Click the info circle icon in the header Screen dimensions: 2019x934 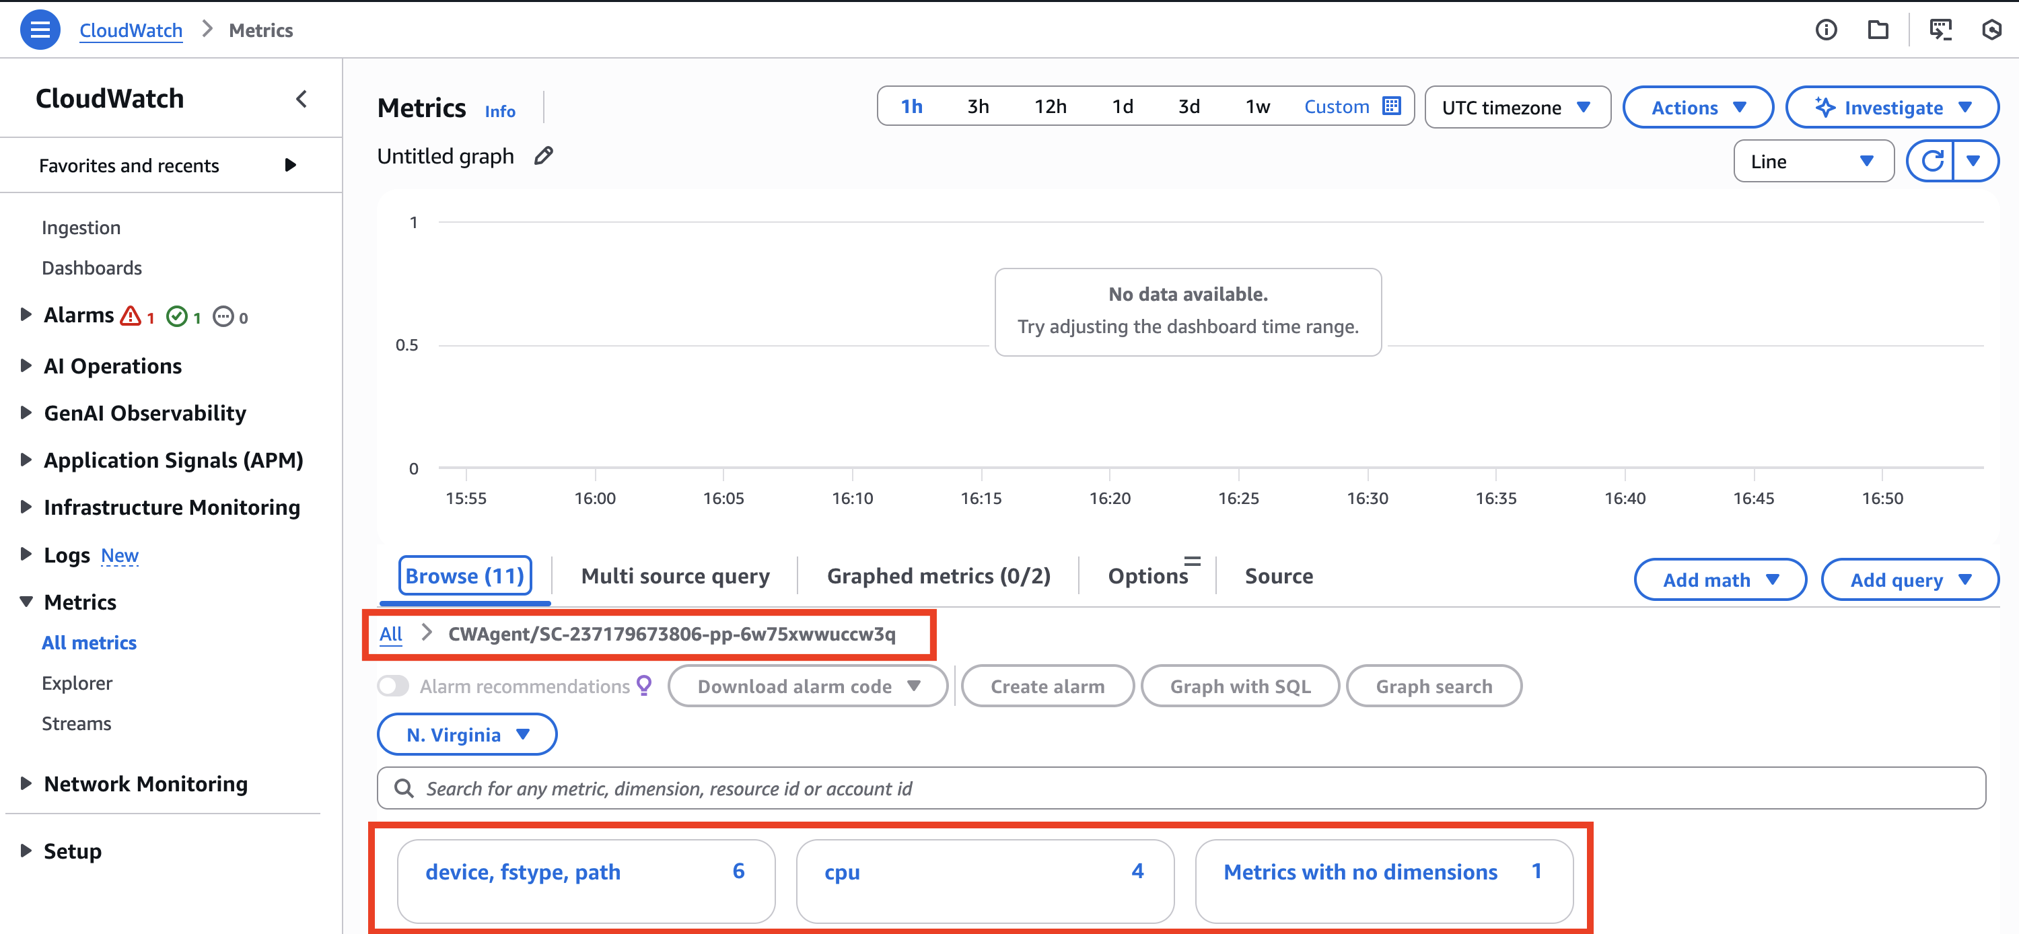[1825, 30]
